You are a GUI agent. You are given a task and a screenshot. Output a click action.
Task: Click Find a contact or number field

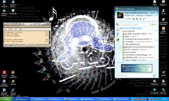(x=135, y=25)
